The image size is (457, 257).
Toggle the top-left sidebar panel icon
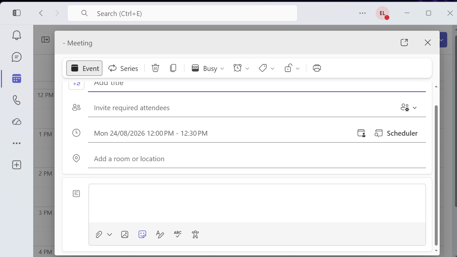(17, 13)
